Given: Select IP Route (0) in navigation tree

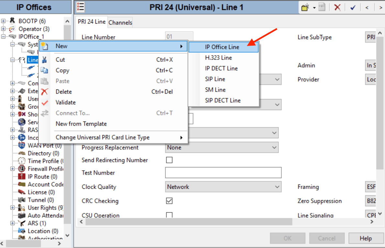Looking at the screenshot, I should pos(42,176).
